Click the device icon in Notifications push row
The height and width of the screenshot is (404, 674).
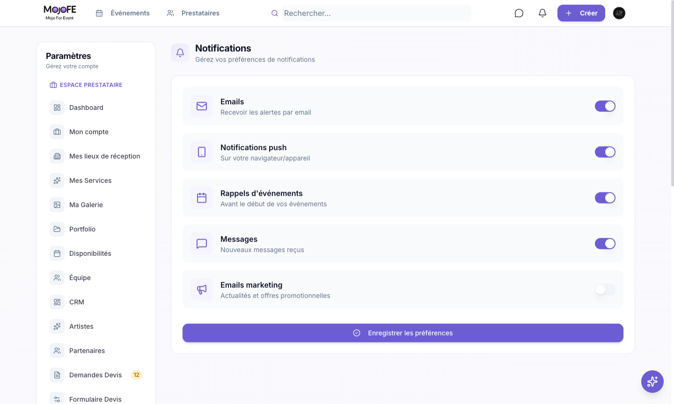(202, 152)
